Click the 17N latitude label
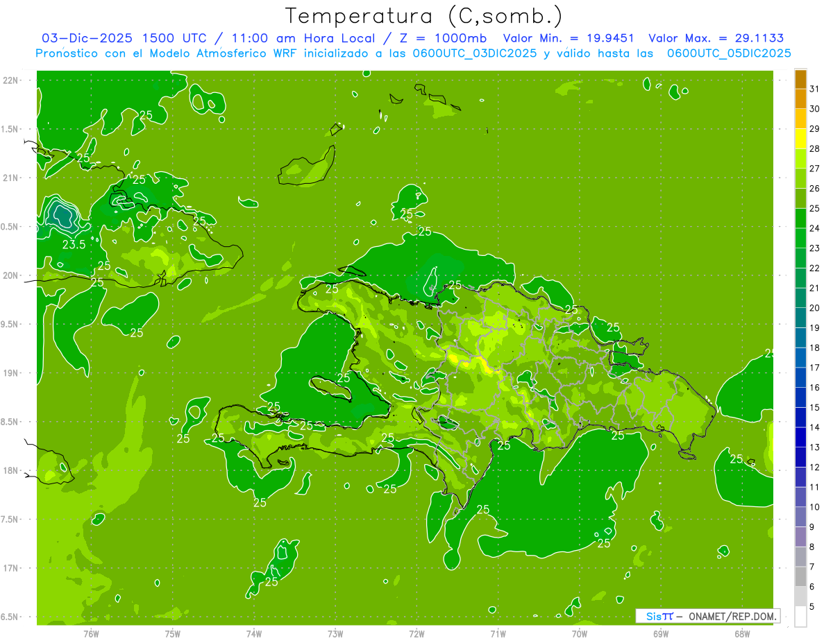Image resolution: width=833 pixels, height=643 pixels. click(11, 568)
